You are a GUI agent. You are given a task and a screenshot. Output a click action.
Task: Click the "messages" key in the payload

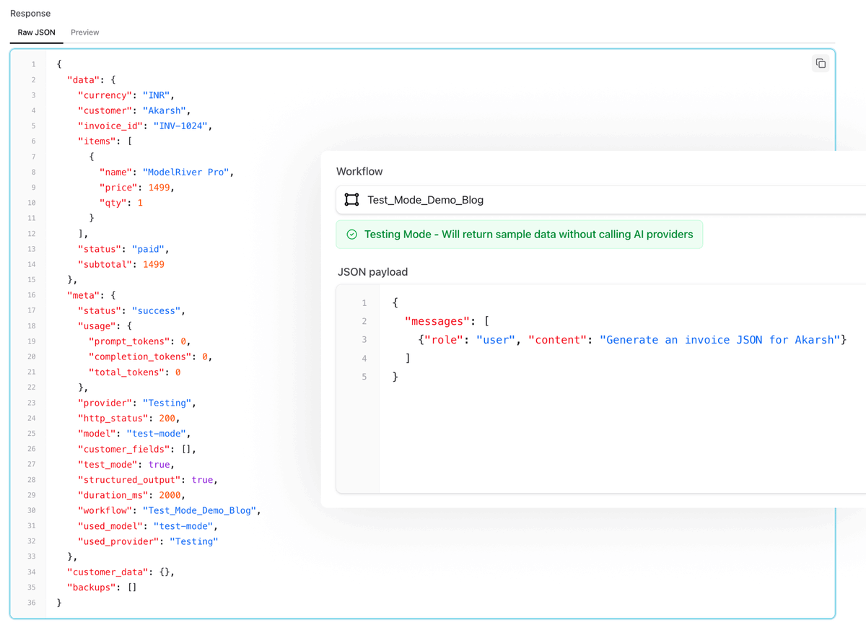[437, 321]
